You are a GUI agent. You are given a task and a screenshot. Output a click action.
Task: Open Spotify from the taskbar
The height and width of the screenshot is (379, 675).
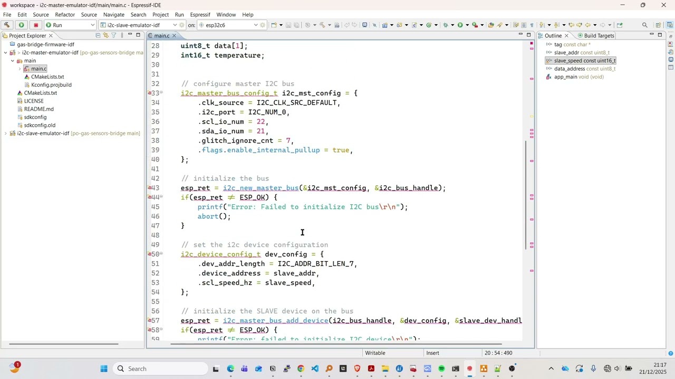(441, 368)
